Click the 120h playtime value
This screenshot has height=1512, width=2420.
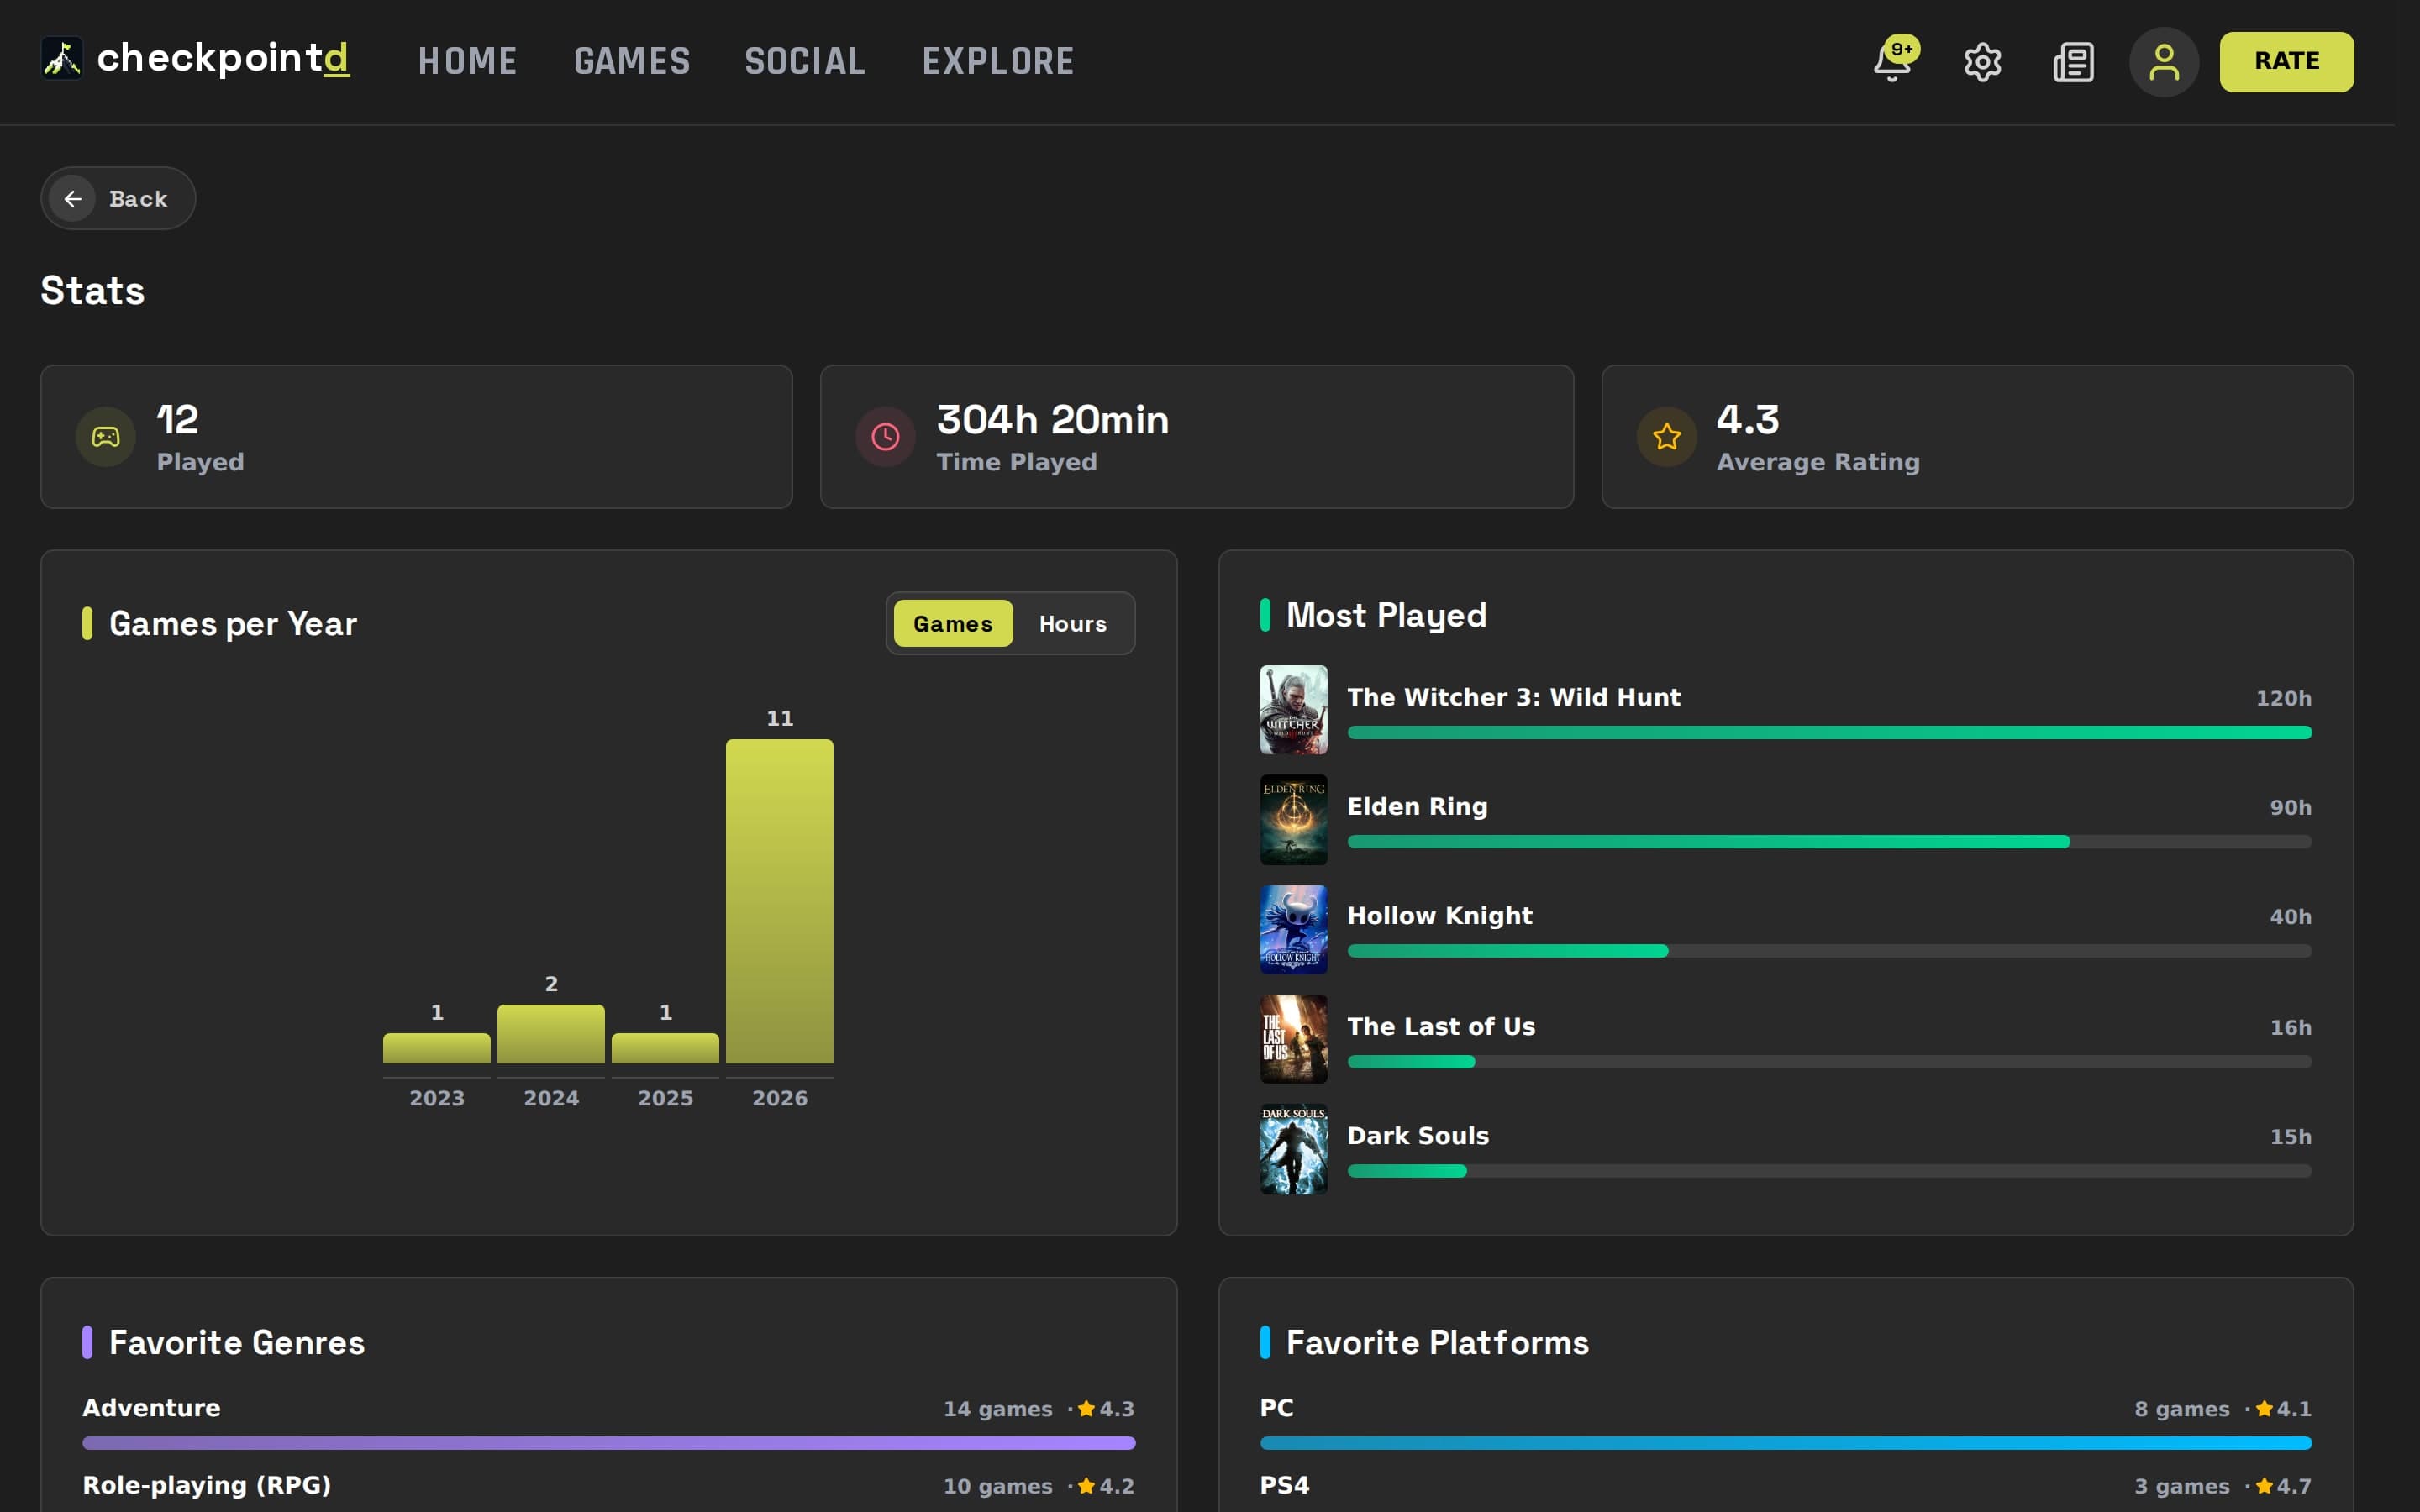click(2283, 698)
